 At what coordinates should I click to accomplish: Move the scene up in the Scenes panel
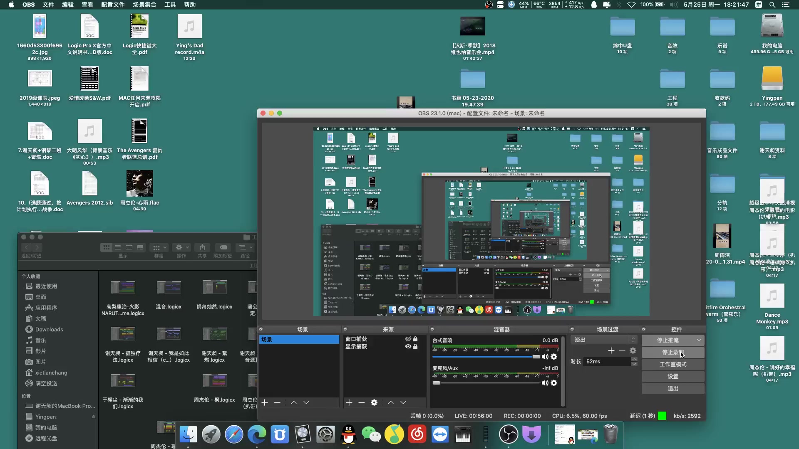294,402
